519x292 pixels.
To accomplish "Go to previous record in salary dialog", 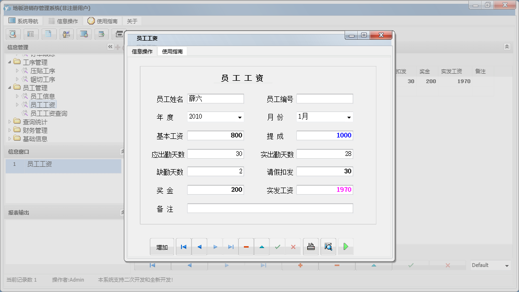I will [199, 247].
